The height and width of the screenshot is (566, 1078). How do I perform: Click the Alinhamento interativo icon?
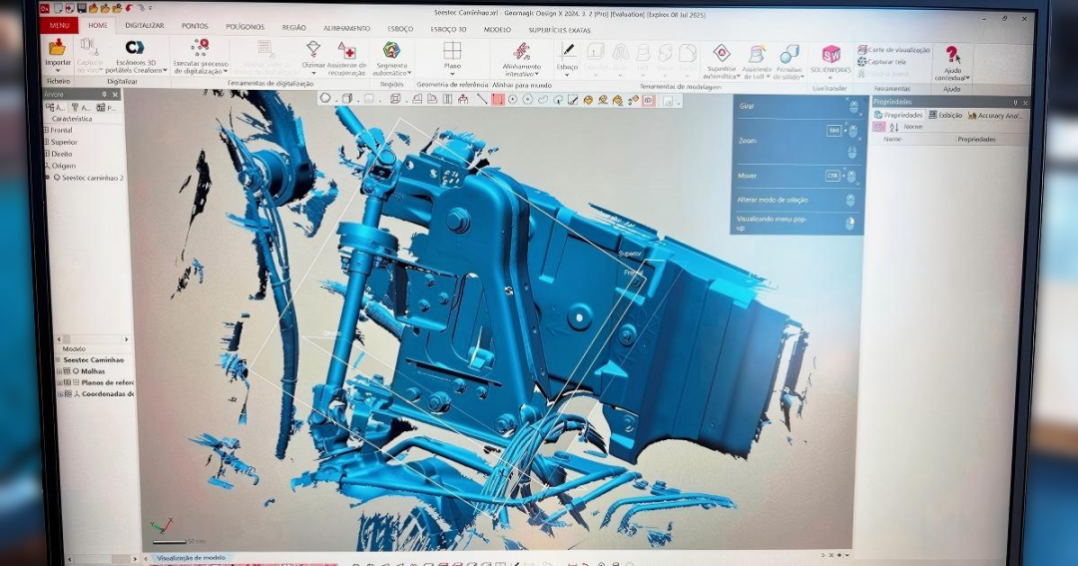tap(521, 51)
